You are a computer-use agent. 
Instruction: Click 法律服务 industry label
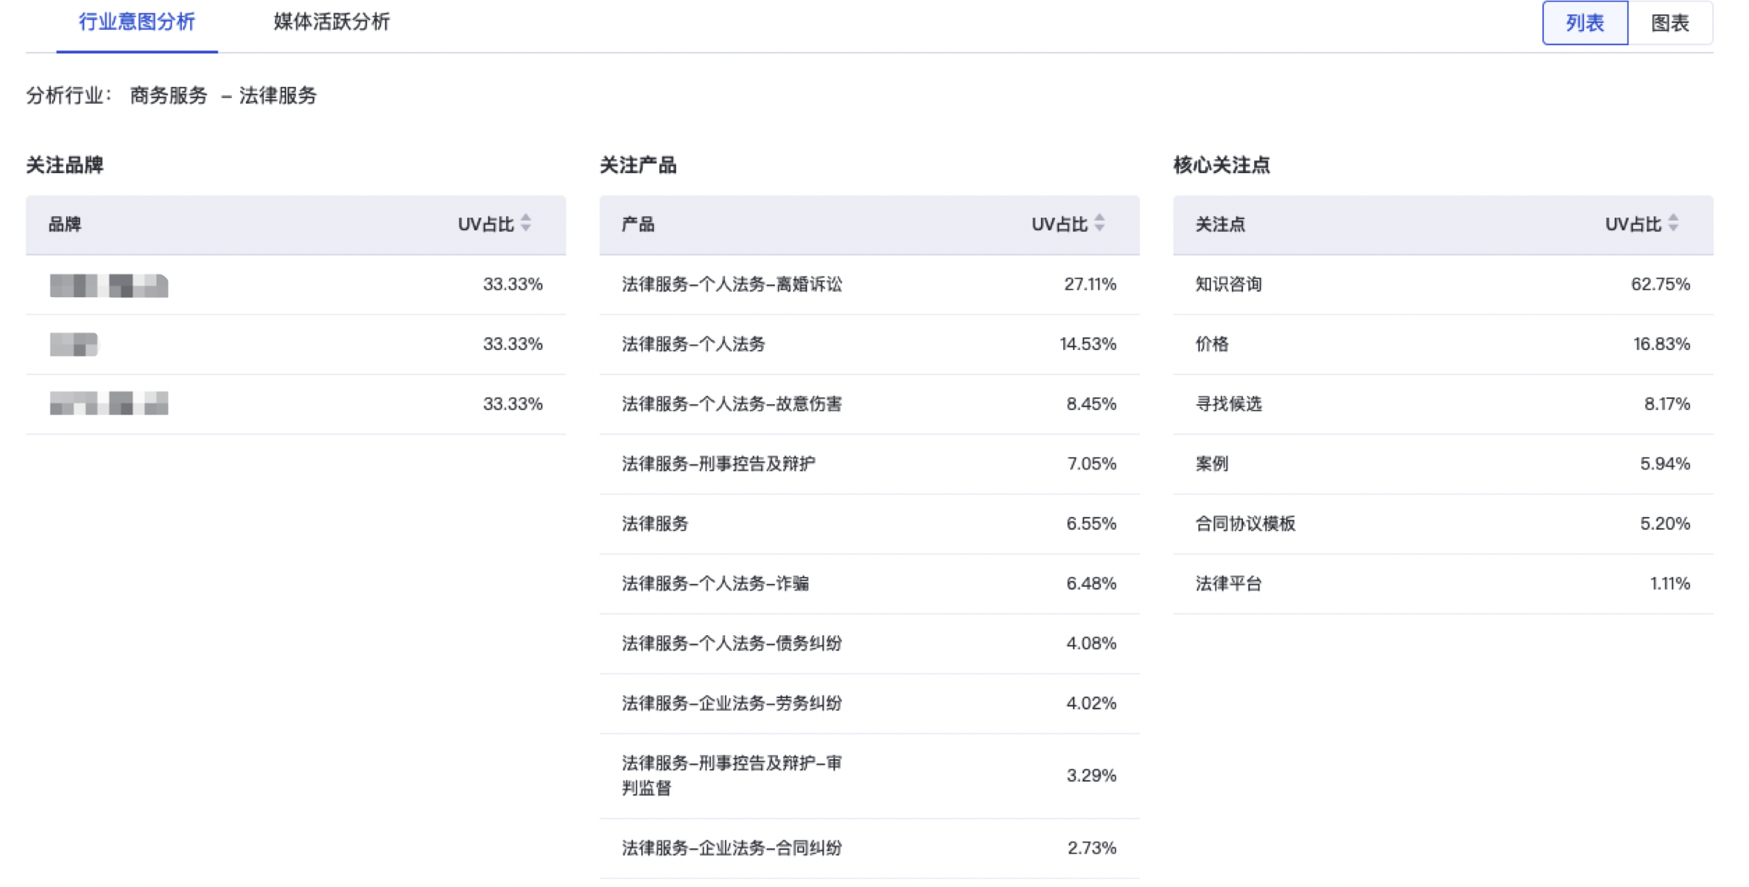click(278, 96)
